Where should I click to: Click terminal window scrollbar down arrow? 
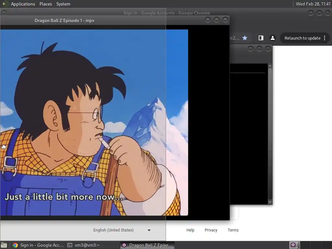point(270,202)
